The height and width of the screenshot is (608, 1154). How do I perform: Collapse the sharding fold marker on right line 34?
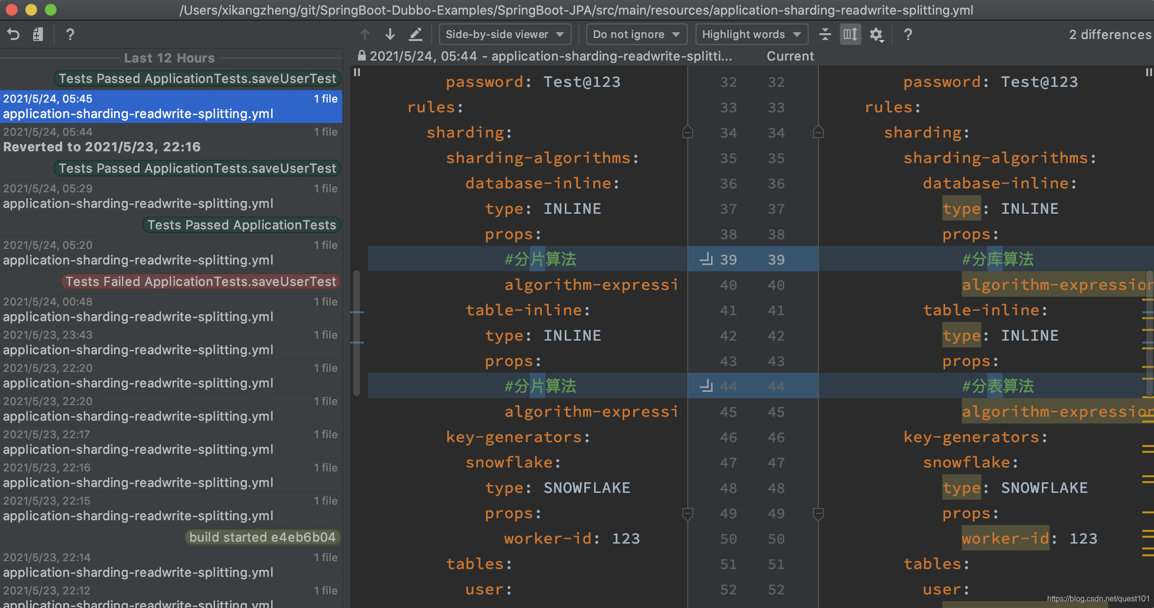pyautogui.click(x=818, y=132)
